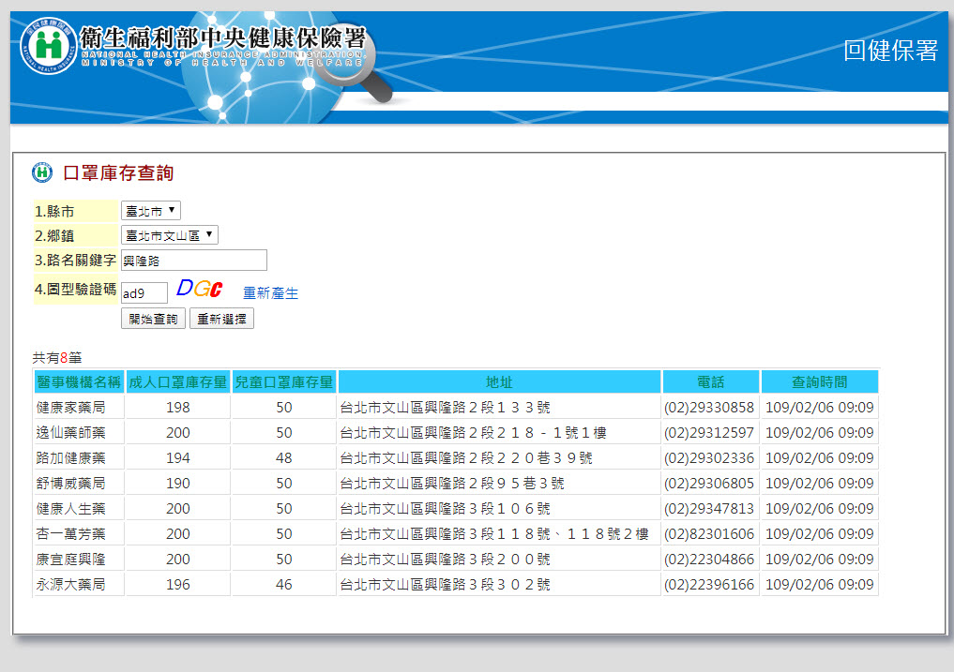Click adult stock 196 for 永源大藥局
Screen dimensions: 954x672
pyautogui.click(x=178, y=585)
